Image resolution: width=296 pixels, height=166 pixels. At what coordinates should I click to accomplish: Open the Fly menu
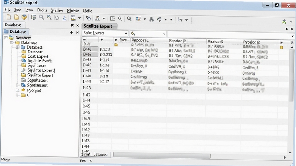click(7, 10)
